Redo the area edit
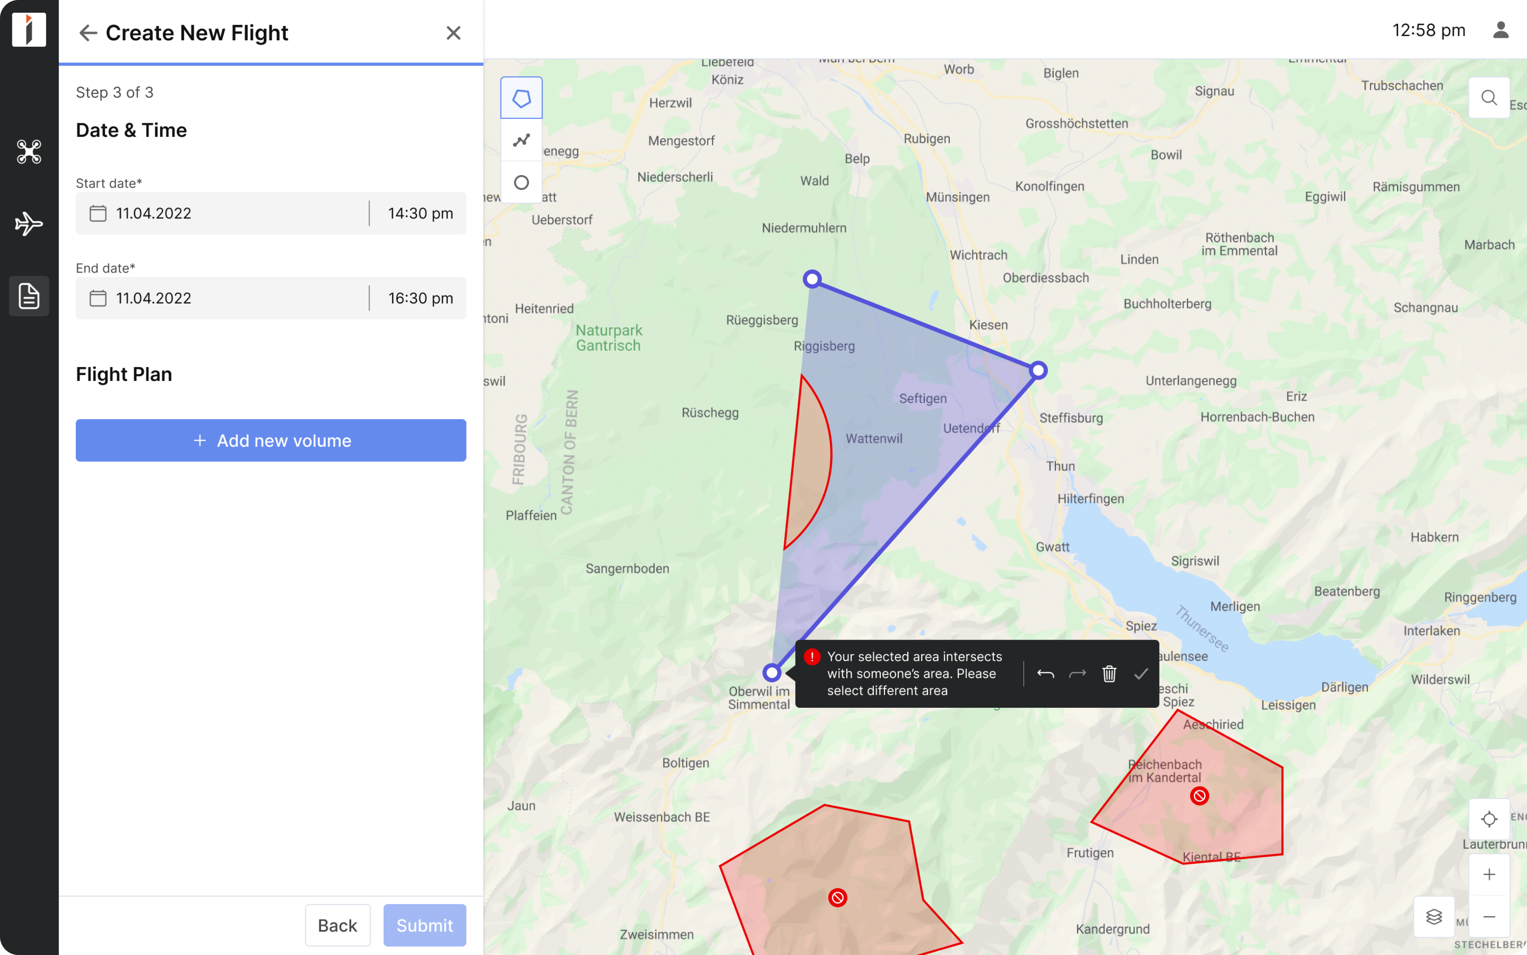This screenshot has height=955, width=1527. (1077, 673)
